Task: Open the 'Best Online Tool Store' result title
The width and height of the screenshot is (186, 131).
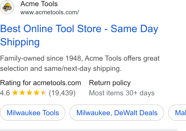Action: point(79,35)
